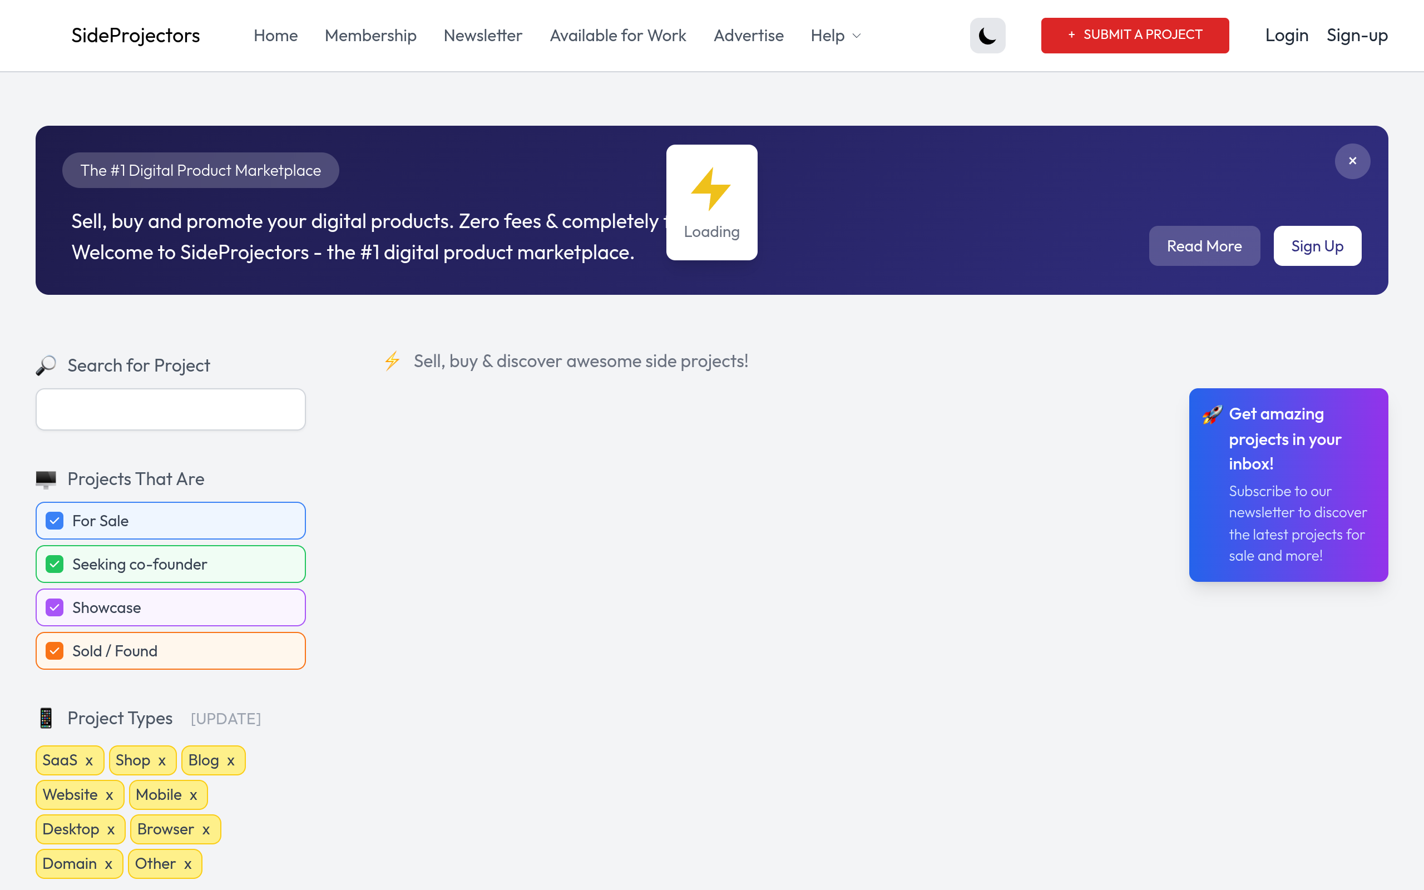The image size is (1424, 890).
Task: Open the Newsletter page
Action: pos(483,36)
